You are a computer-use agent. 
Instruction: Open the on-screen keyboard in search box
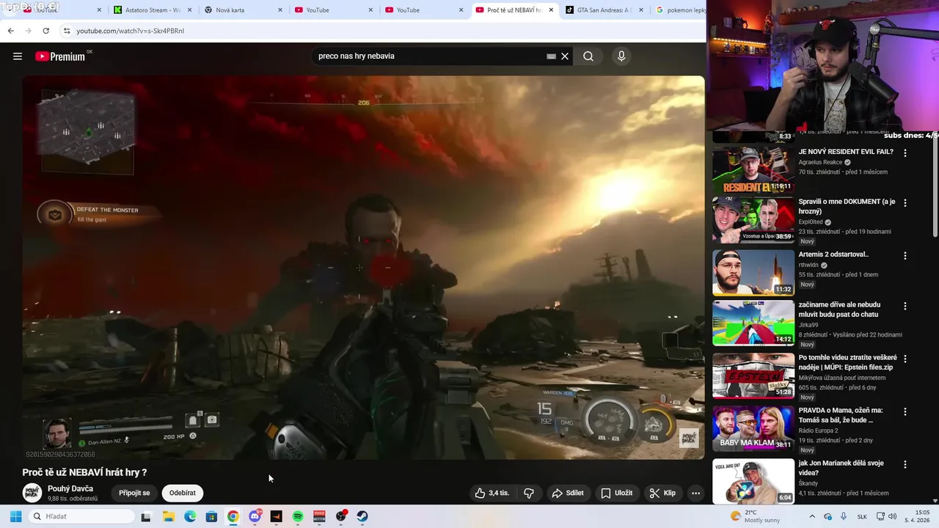(x=551, y=56)
